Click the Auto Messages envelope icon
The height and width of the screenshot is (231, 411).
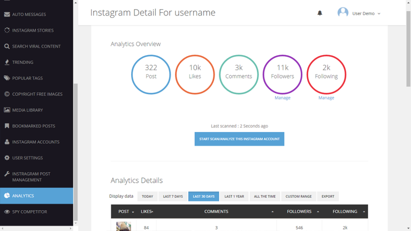click(x=7, y=14)
